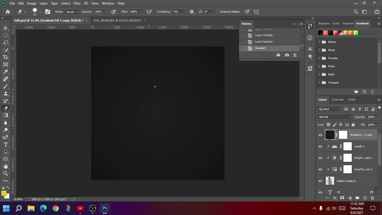Create new snapshot camera icon in History
This screenshot has height=215, width=382.
(x=287, y=55)
